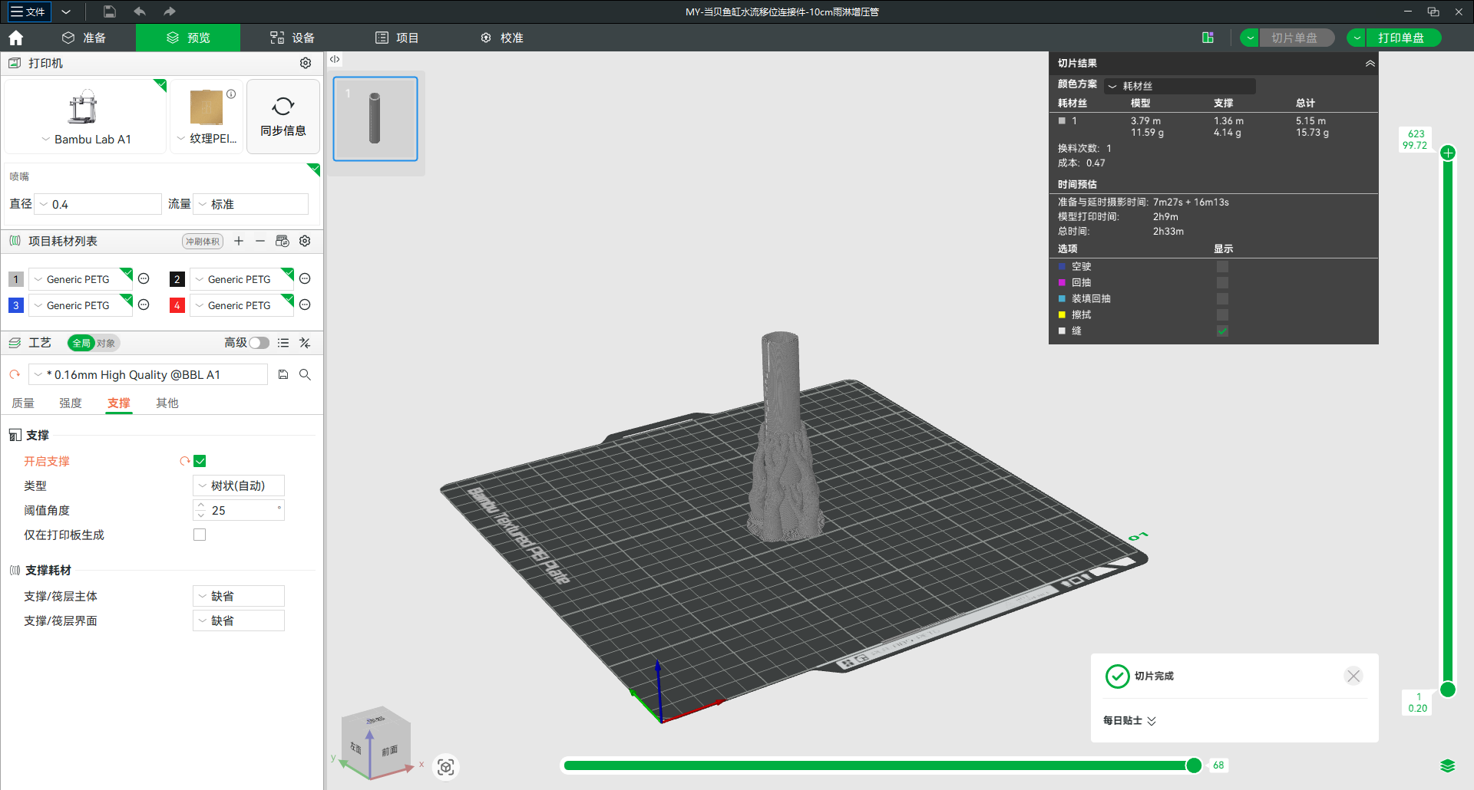Click the vertical layer slider top handle
Image resolution: width=1474 pixels, height=790 pixels.
pos(1448,153)
